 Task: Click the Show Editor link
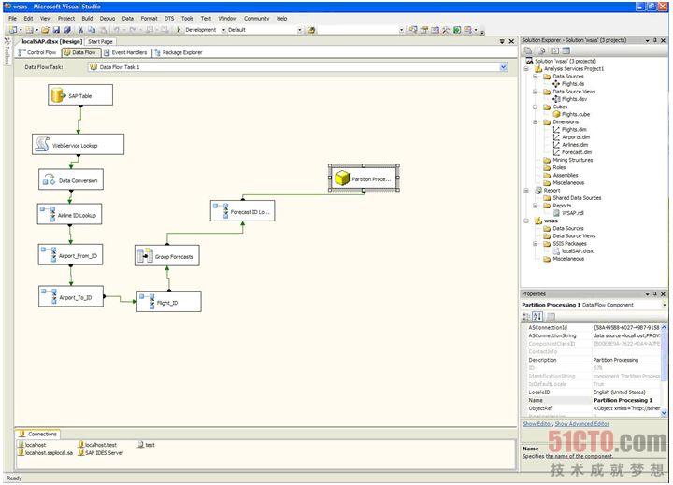click(537, 424)
